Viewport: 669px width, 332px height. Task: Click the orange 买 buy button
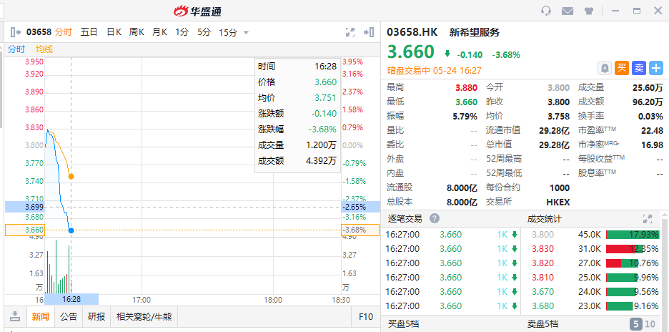pos(622,68)
